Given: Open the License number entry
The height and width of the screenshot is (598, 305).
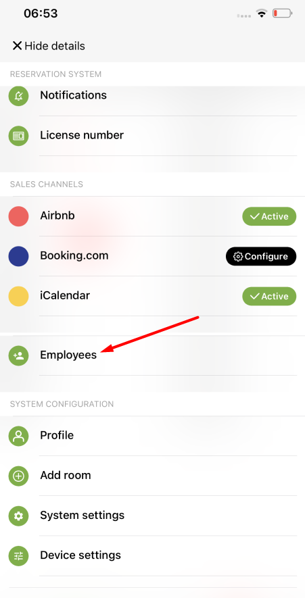Looking at the screenshot, I should [x=152, y=135].
